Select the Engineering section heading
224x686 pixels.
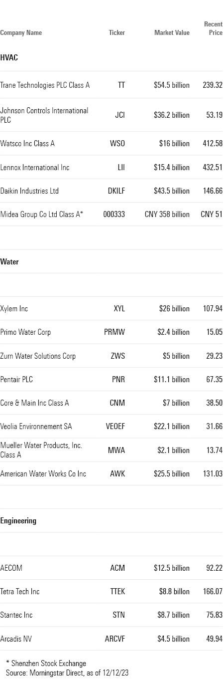pyautogui.click(x=18, y=521)
